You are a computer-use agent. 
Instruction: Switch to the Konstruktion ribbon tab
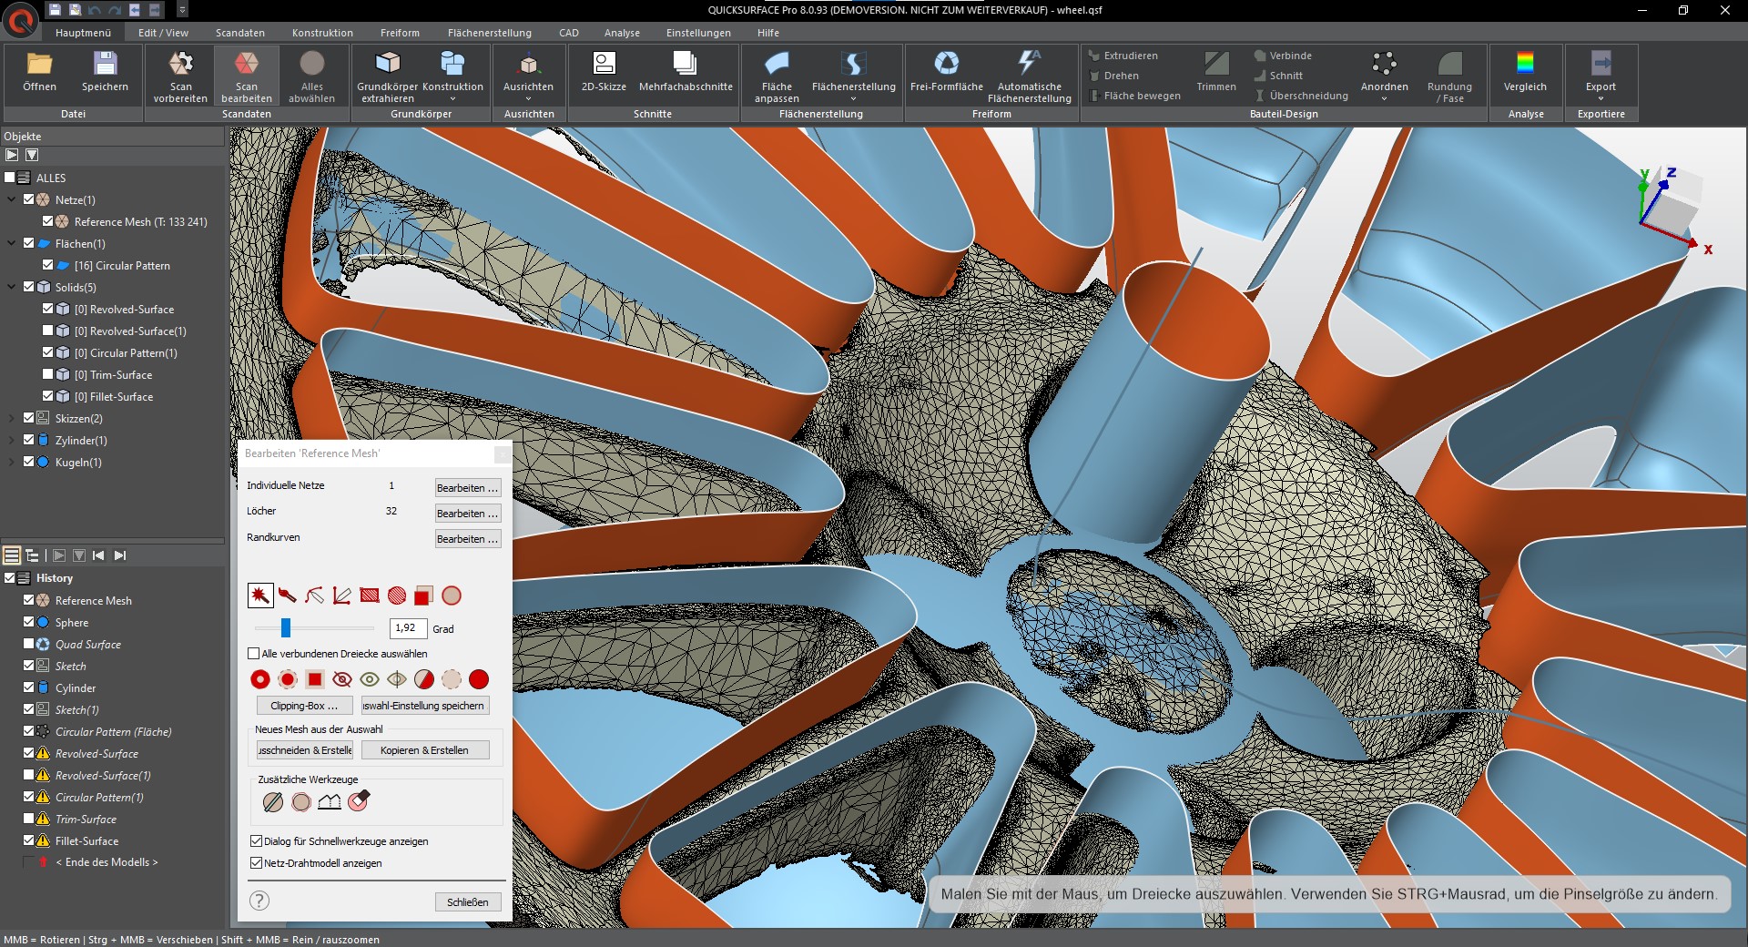(322, 33)
